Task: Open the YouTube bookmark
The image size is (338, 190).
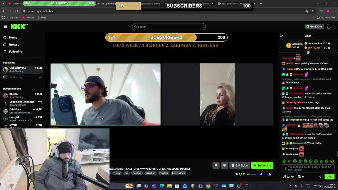Action: click(28, 18)
